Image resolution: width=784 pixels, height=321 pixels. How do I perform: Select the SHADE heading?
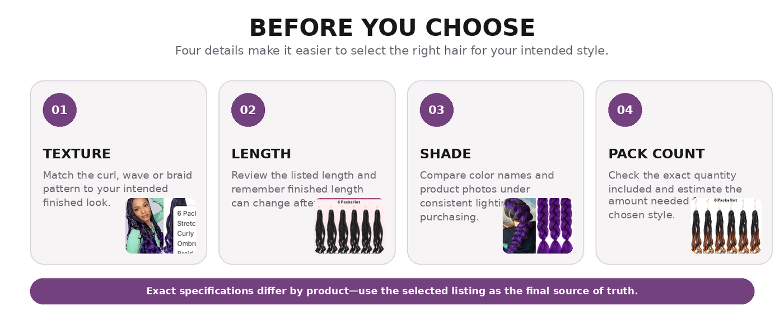tap(445, 154)
